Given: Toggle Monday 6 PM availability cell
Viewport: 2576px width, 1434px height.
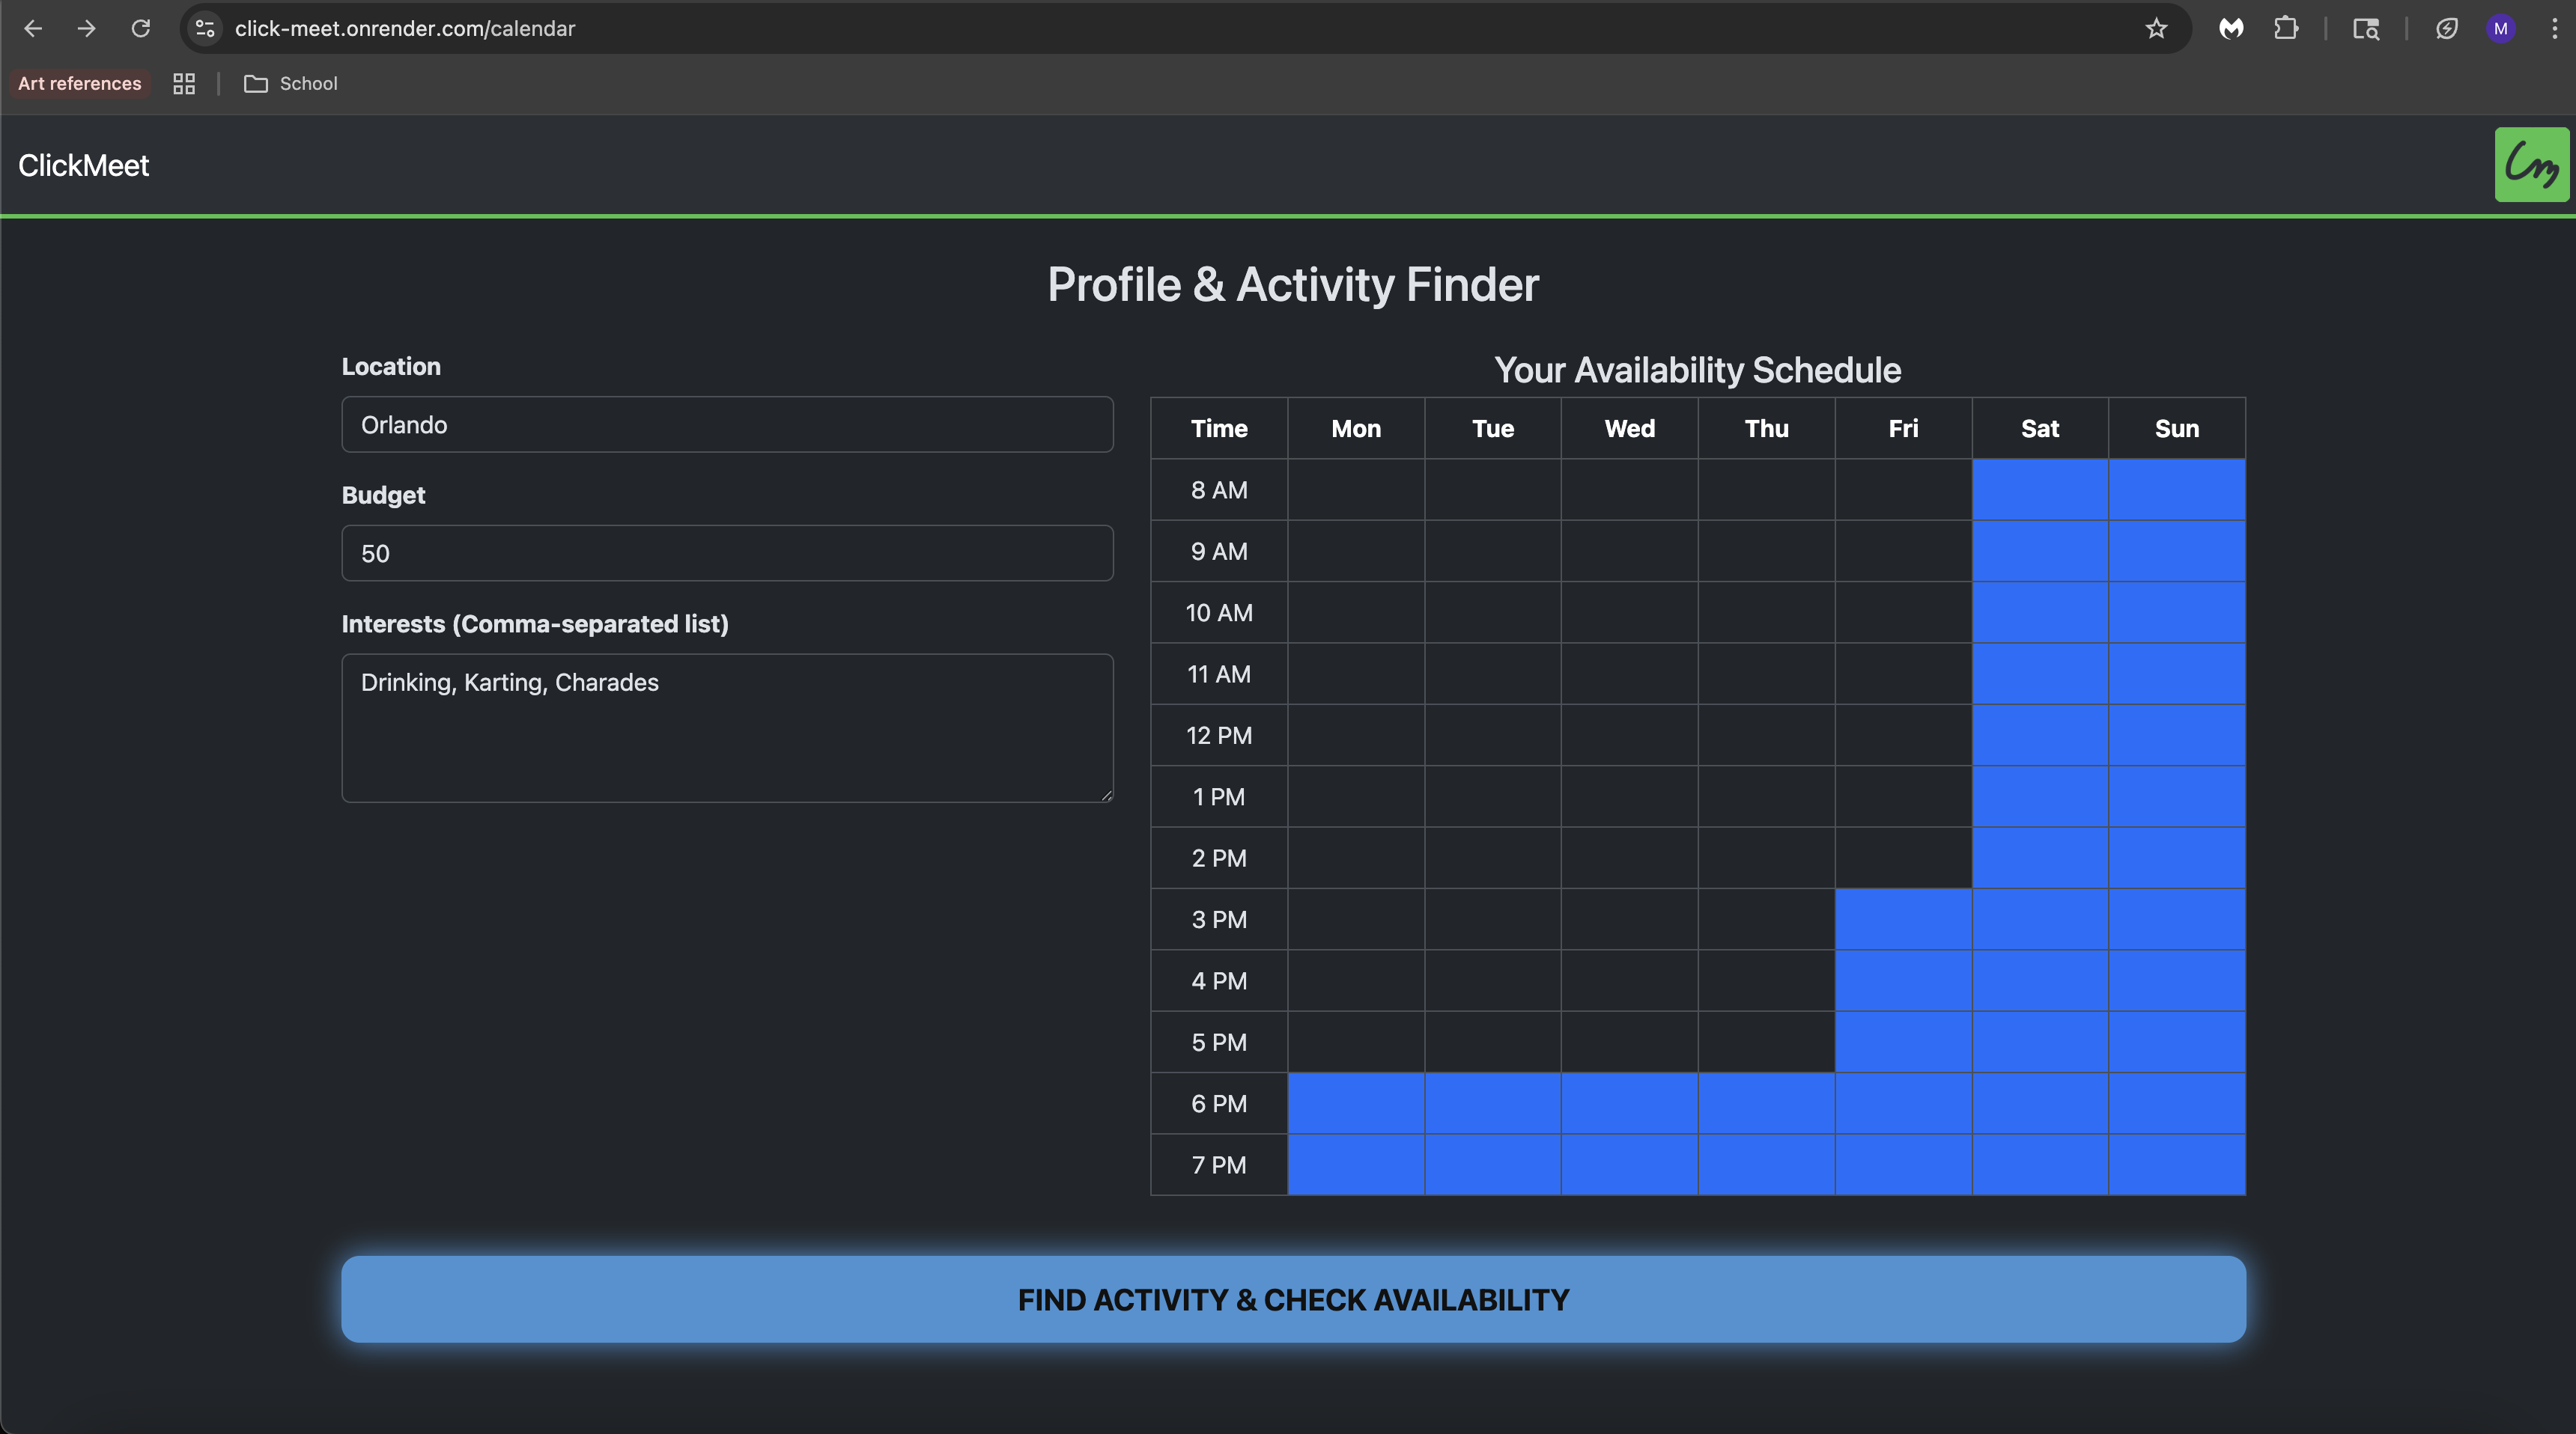Looking at the screenshot, I should pos(1355,1103).
